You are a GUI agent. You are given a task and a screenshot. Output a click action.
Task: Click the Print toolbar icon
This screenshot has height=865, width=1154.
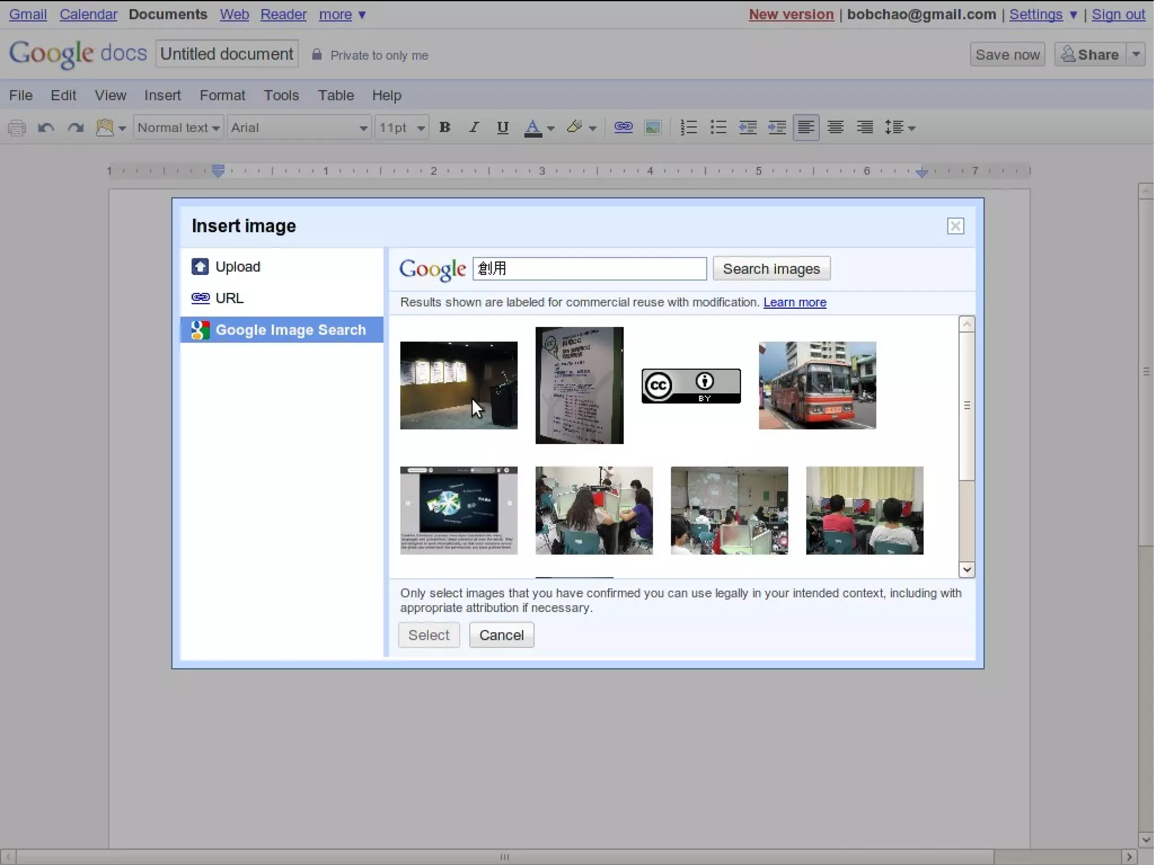click(17, 128)
